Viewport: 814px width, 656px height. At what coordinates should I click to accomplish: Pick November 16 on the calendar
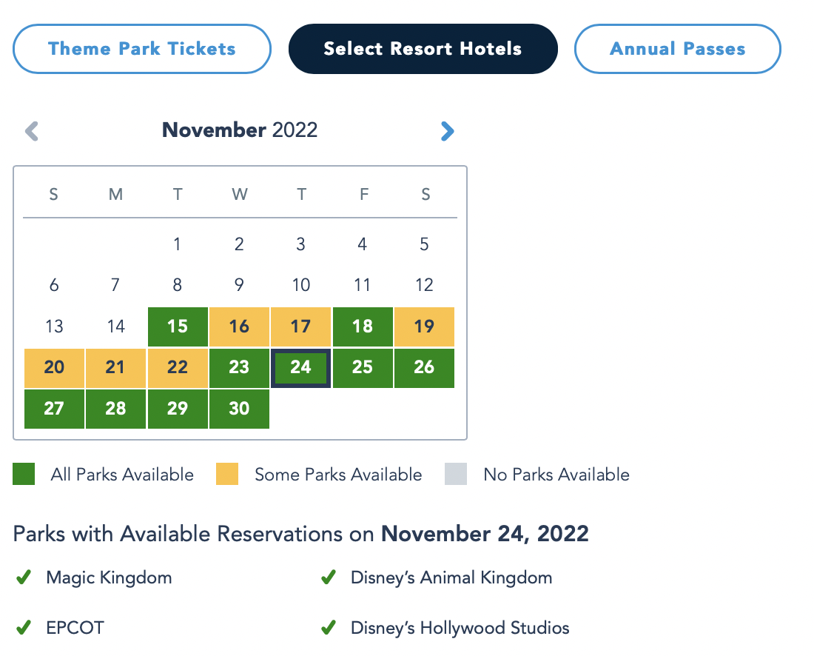click(239, 327)
